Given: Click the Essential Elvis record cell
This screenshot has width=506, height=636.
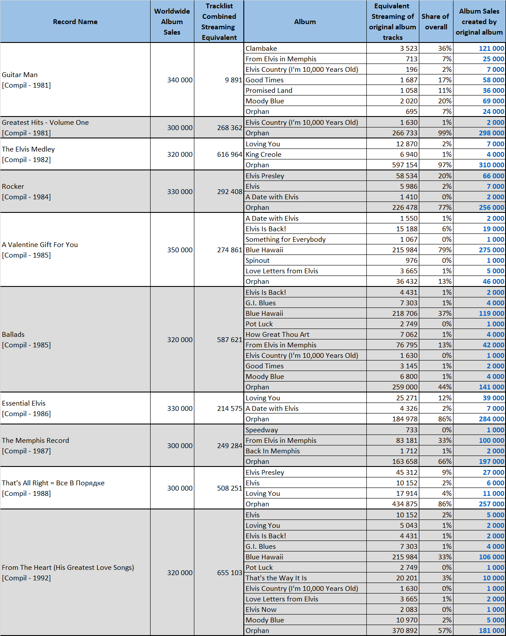Looking at the screenshot, I should (x=75, y=408).
